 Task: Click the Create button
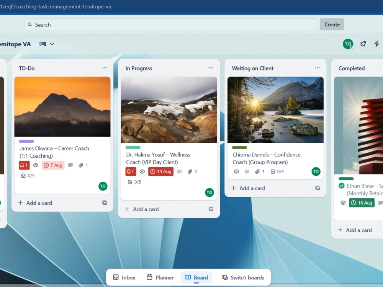click(x=332, y=24)
